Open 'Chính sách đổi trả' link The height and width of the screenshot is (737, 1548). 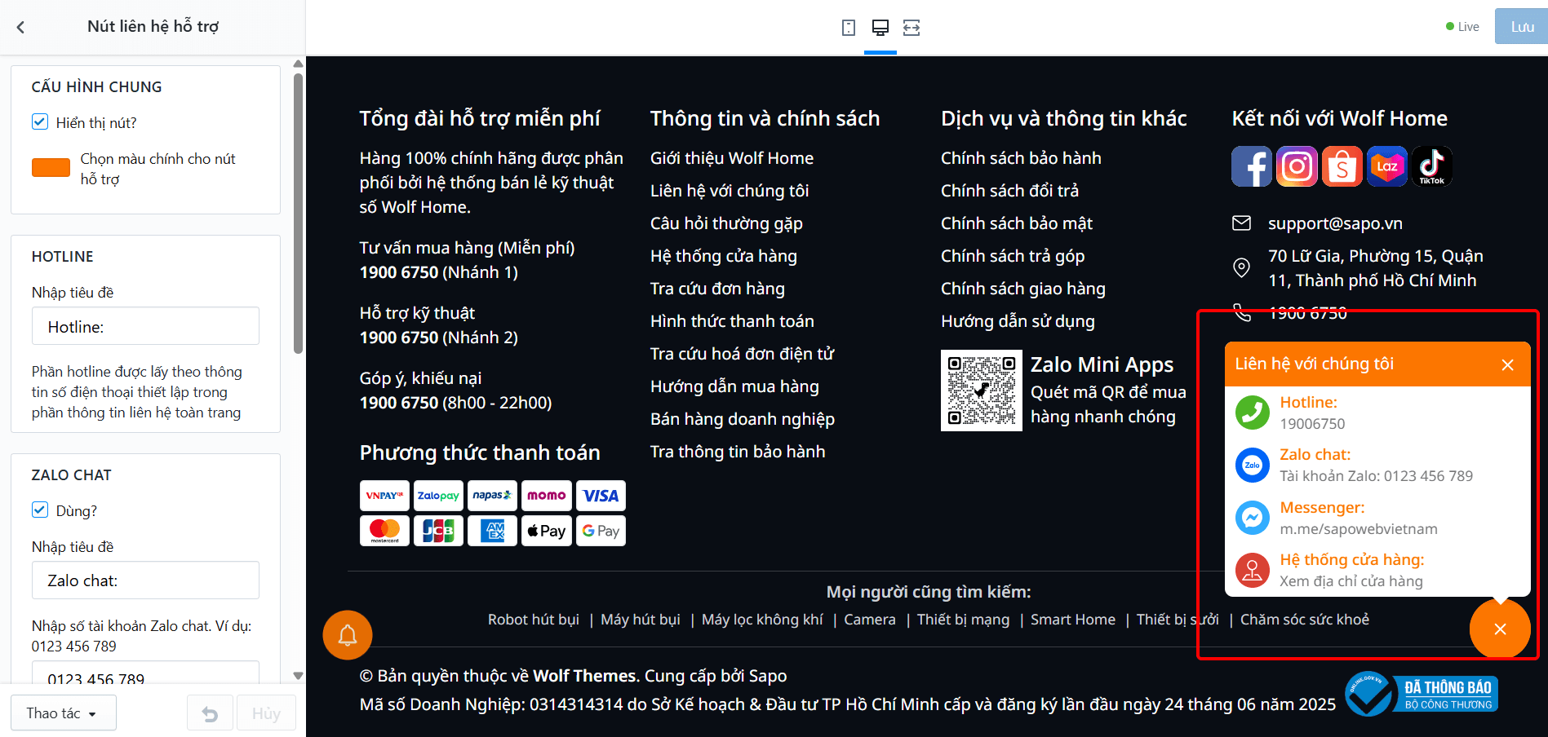[1009, 191]
